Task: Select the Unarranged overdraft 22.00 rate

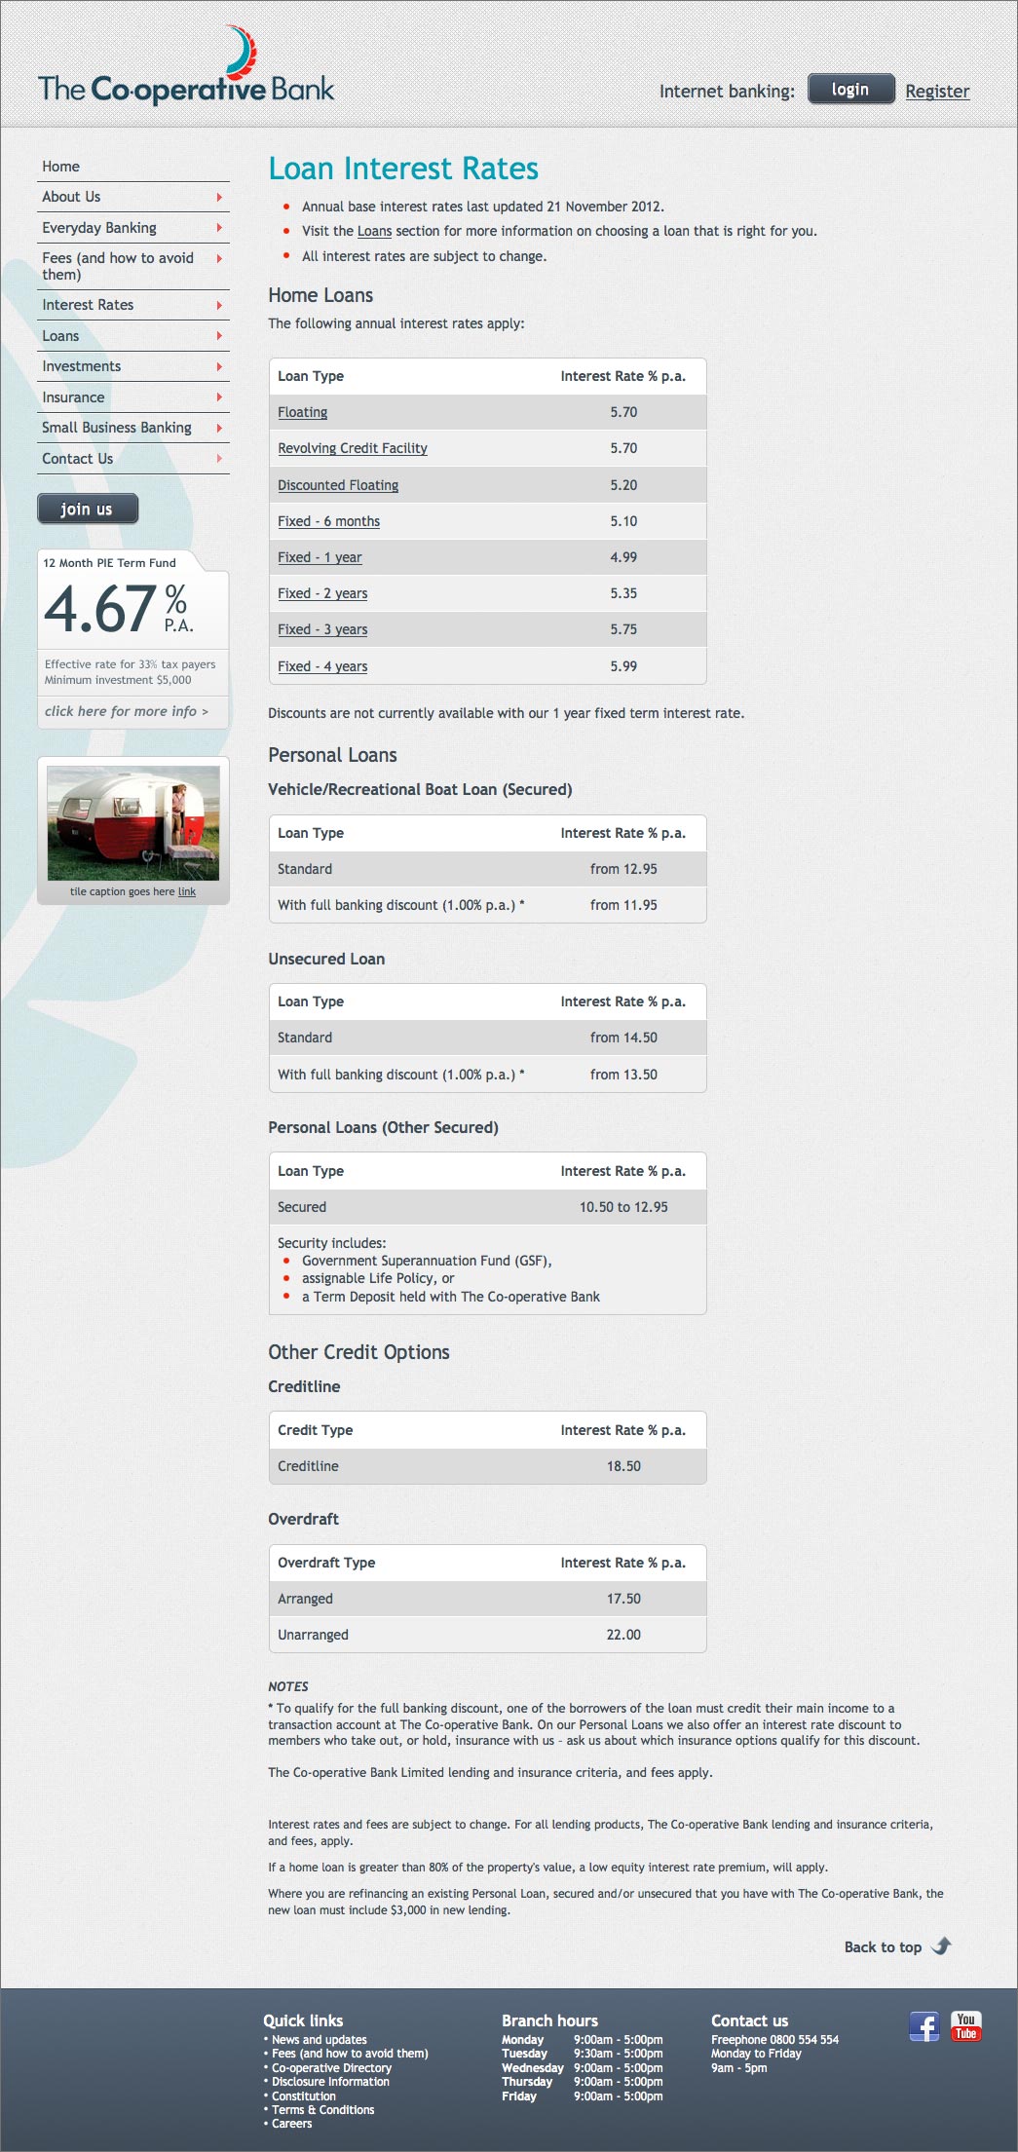Action: tap(623, 1635)
